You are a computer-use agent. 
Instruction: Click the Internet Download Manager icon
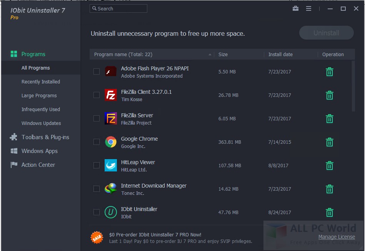[110, 189]
